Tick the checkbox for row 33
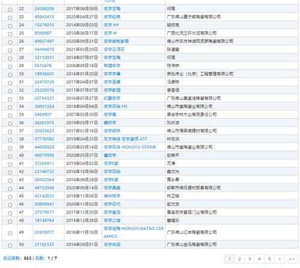The width and height of the screenshot is (300, 268). click(x=10, y=99)
